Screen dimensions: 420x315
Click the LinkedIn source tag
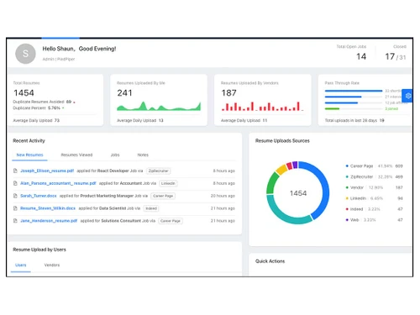pyautogui.click(x=168, y=183)
